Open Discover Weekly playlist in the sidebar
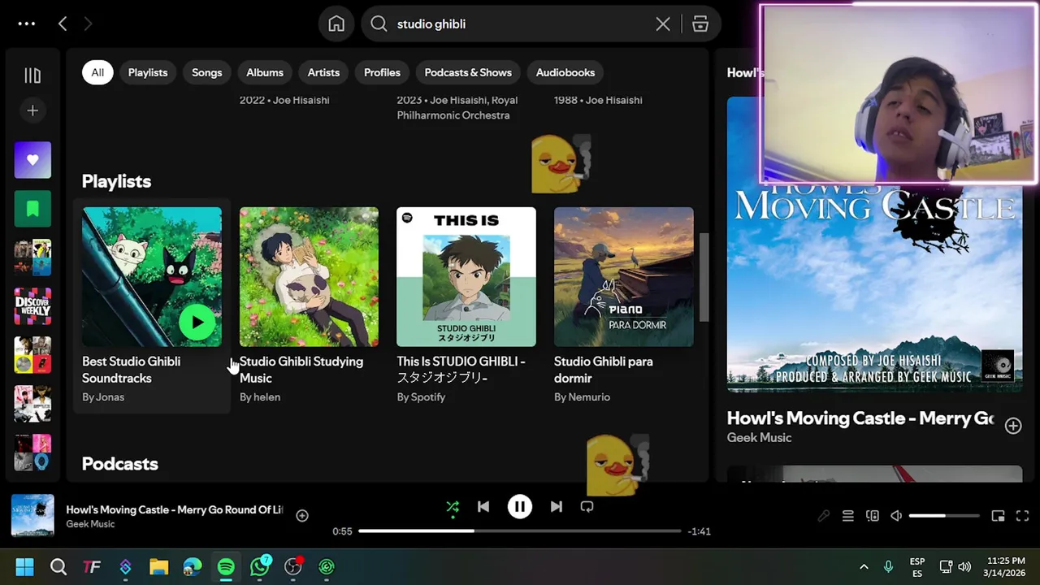The width and height of the screenshot is (1040, 585). [x=32, y=306]
